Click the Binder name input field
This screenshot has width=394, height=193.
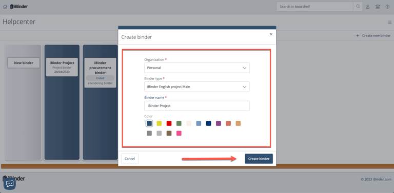(x=197, y=106)
